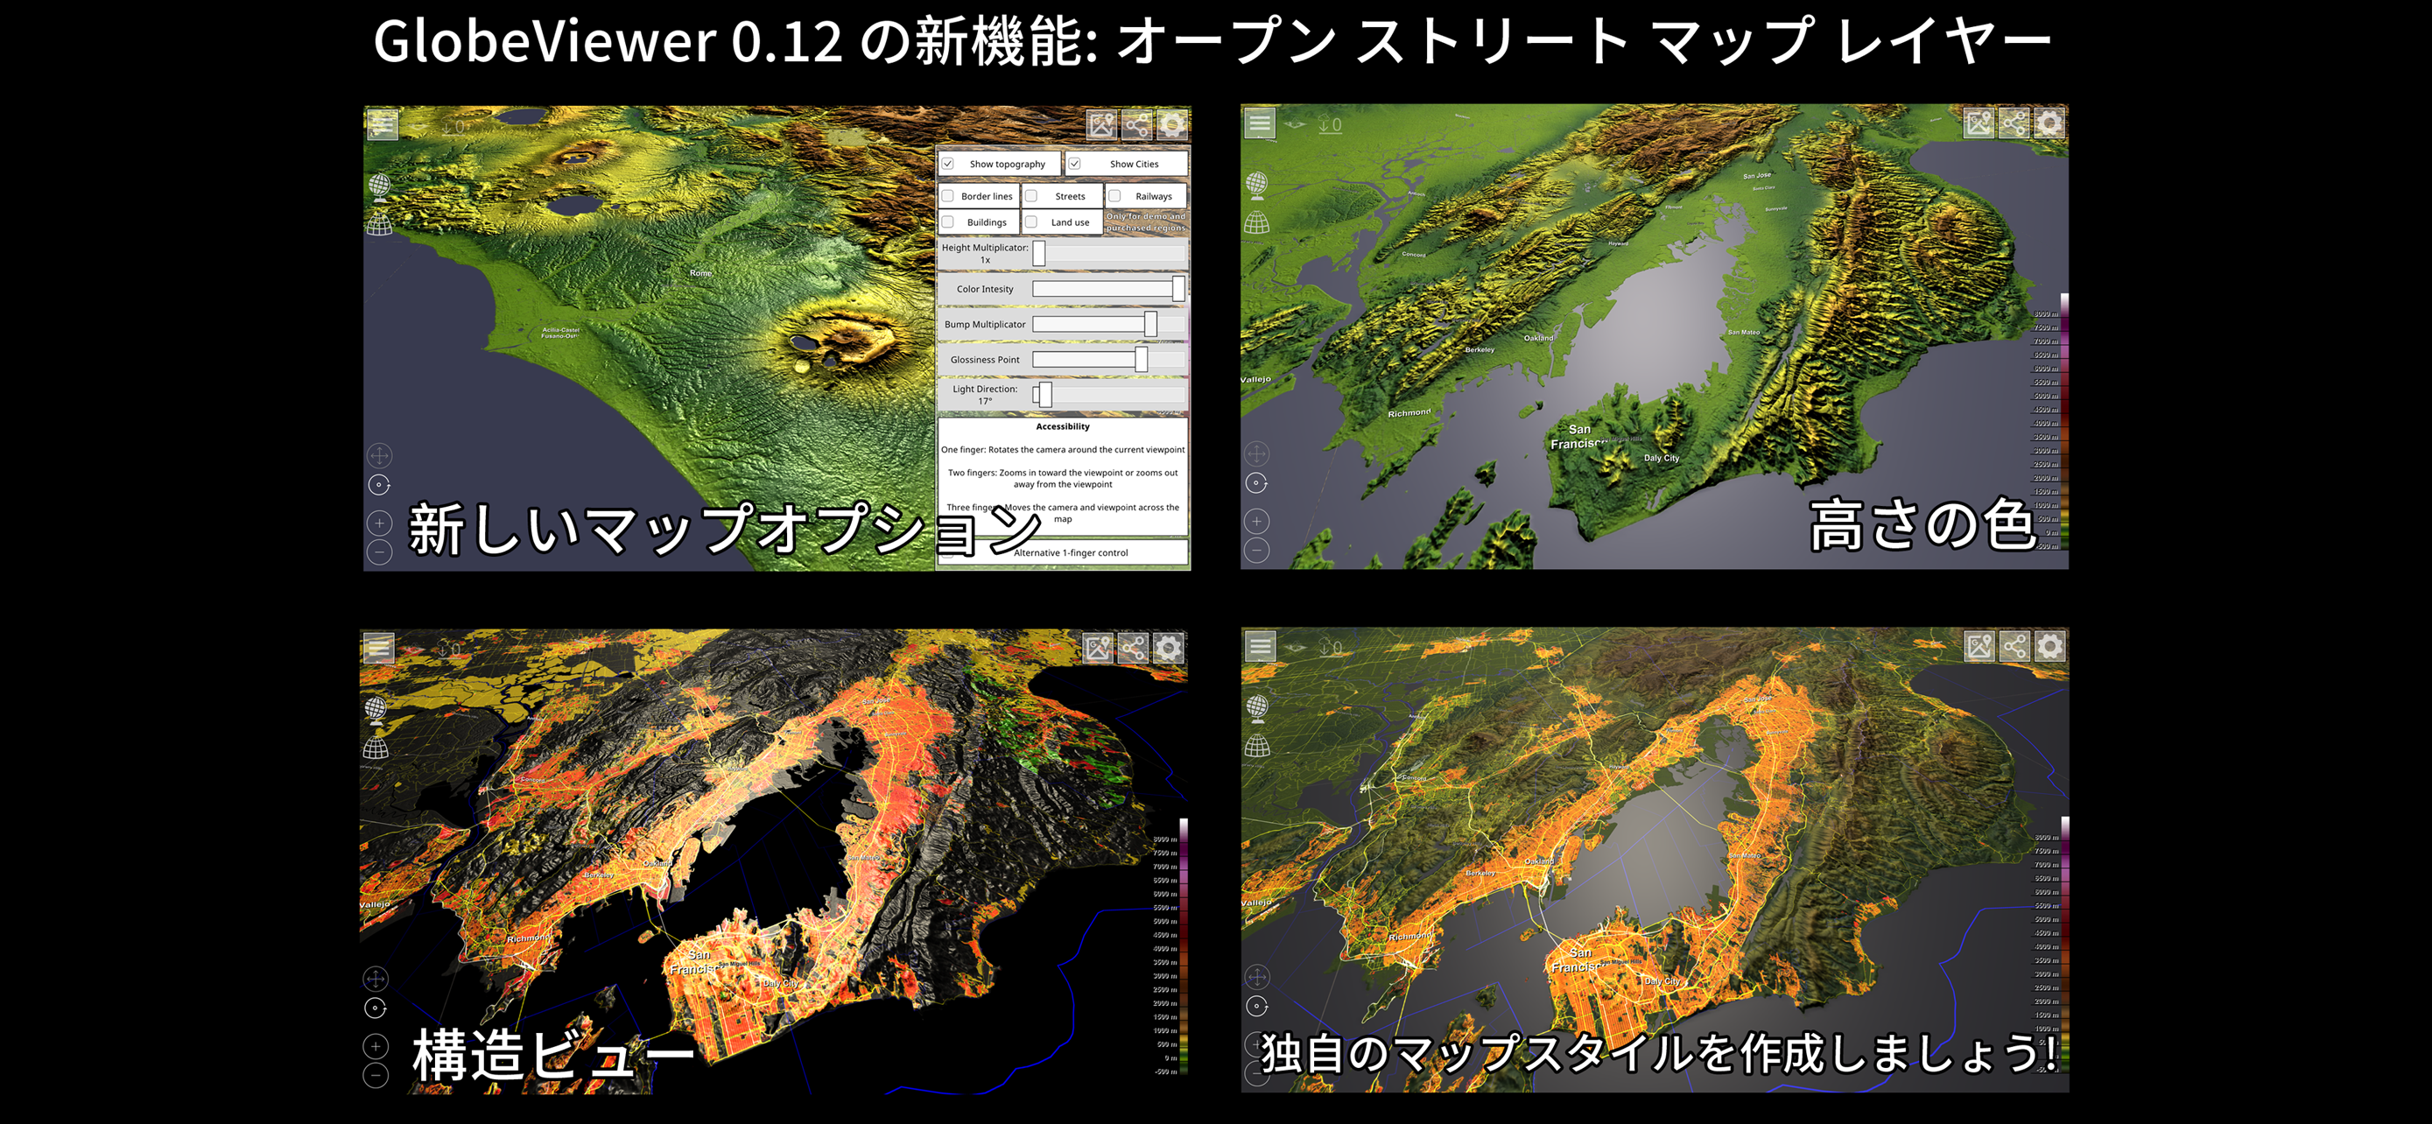
Task: Enable the Border lines checkbox
Action: coord(948,196)
